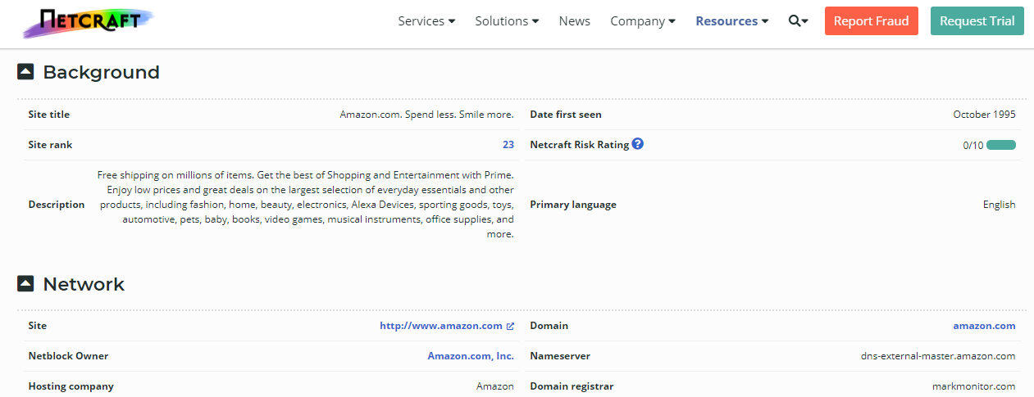Click the green risk rating bar
1034x397 pixels.
pos(1001,145)
